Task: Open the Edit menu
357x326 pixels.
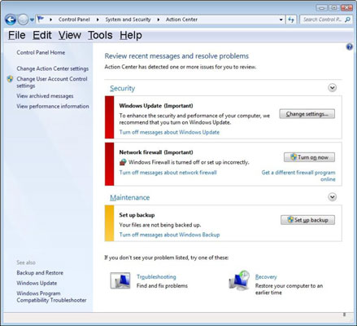Action: coord(42,35)
